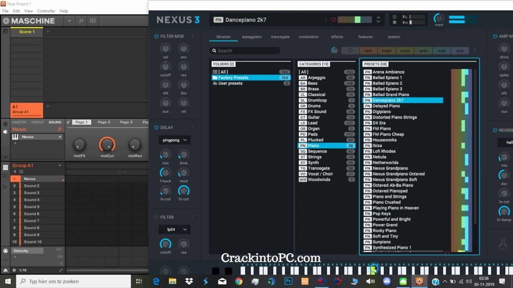Open Google Chrome from the taskbar
The width and height of the screenshot is (513, 288).
click(x=239, y=281)
